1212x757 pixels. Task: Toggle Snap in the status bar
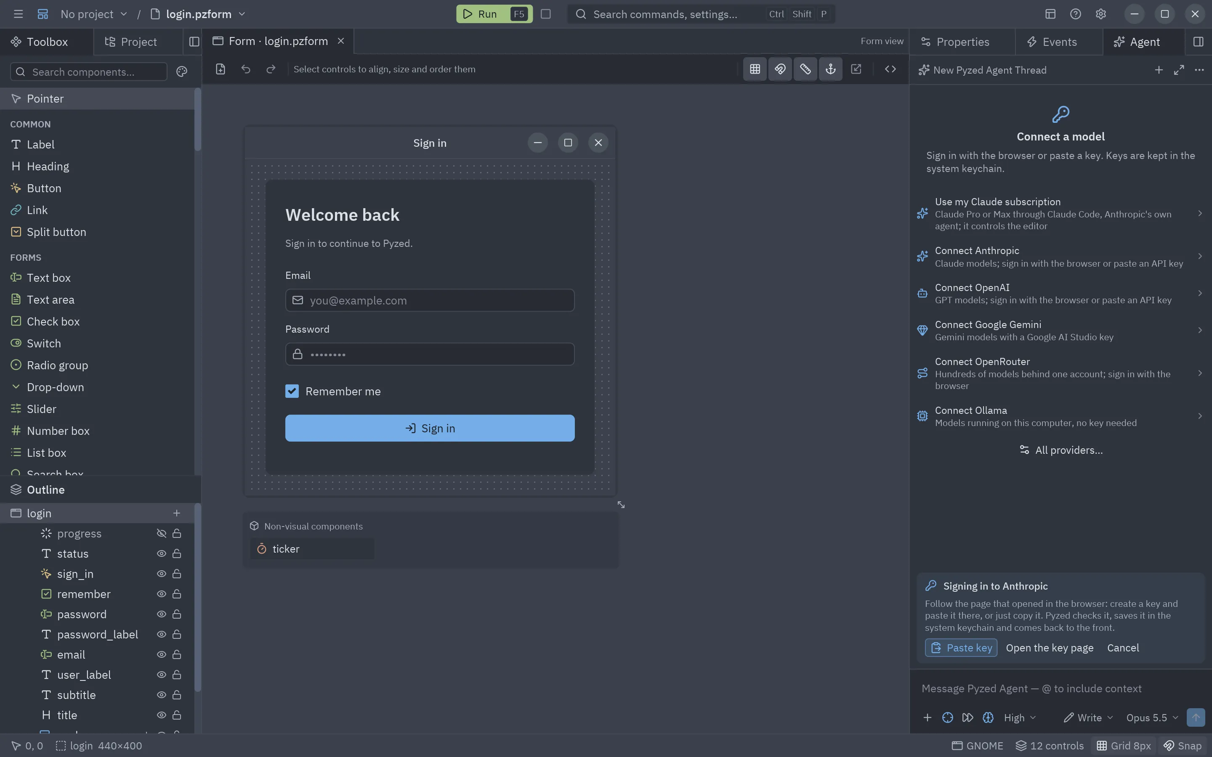tap(1183, 746)
